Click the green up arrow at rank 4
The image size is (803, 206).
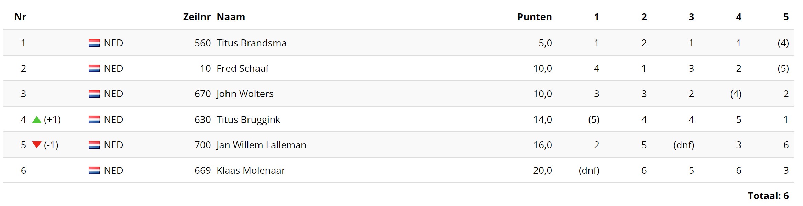point(37,119)
